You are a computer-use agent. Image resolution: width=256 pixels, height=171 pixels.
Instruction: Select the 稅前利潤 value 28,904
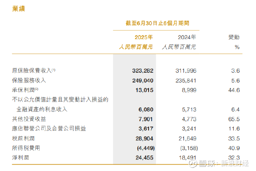point(144,139)
